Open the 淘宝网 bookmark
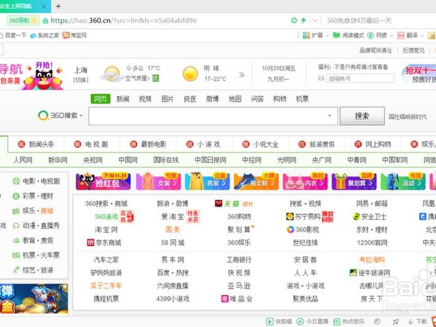This screenshot has width=436, height=327. [x=75, y=35]
